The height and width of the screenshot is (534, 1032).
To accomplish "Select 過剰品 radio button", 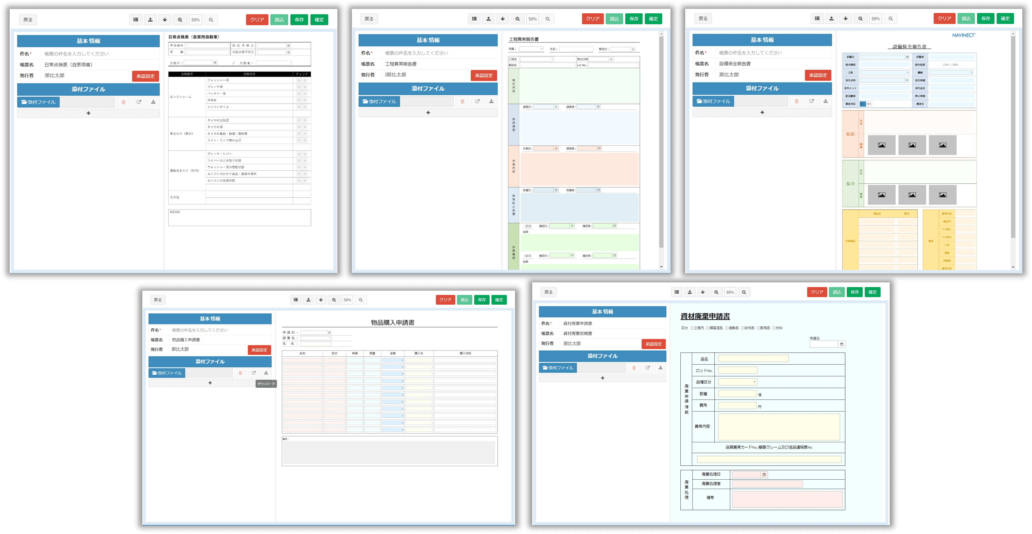I will click(x=727, y=328).
